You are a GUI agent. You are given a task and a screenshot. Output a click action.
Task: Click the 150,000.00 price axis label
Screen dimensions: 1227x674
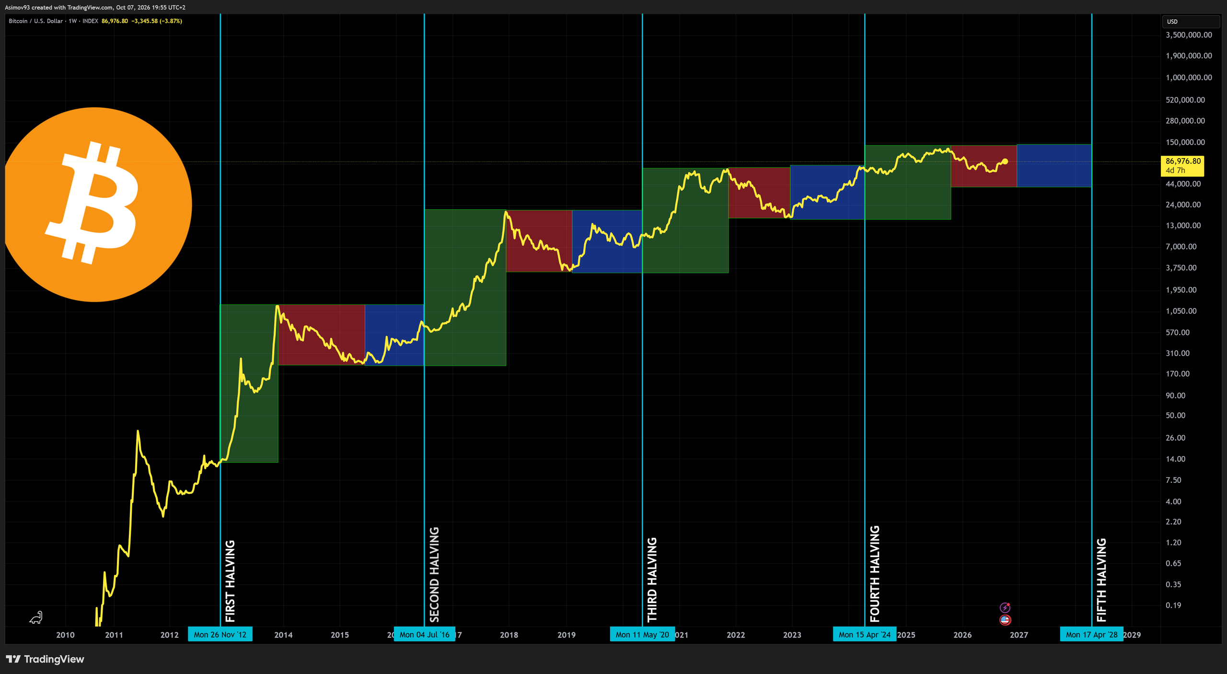(1185, 142)
